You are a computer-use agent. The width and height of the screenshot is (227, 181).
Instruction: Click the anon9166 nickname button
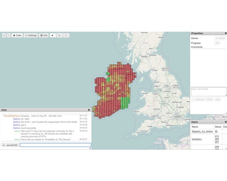coord(10,145)
